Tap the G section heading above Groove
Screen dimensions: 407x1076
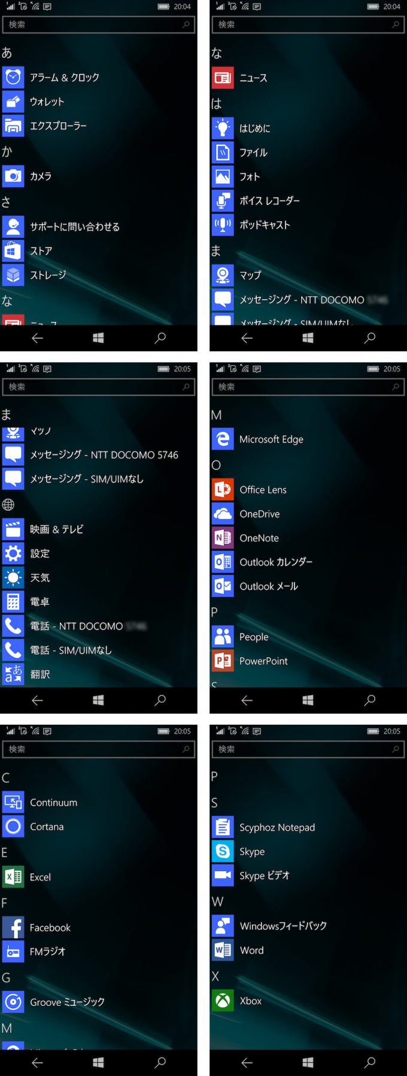6,978
